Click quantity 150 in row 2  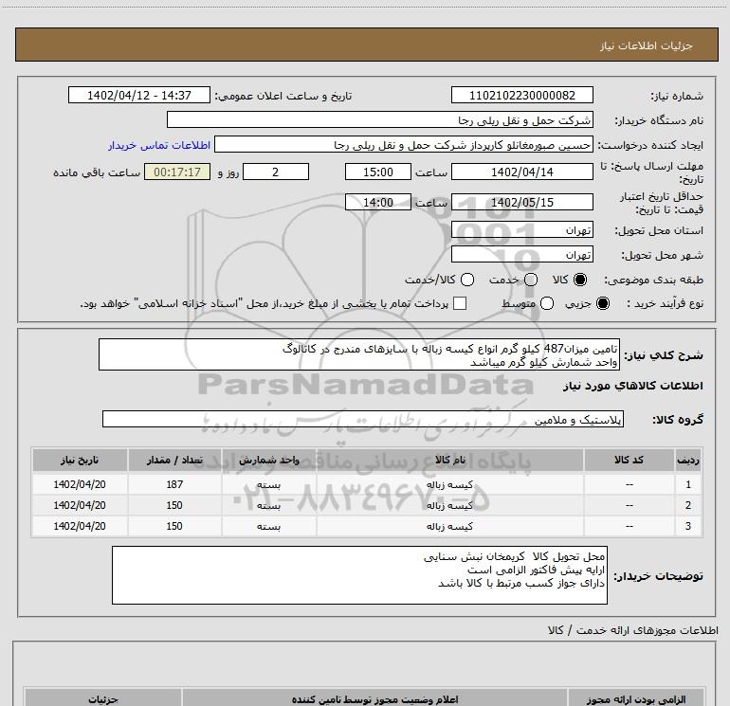coord(174,505)
